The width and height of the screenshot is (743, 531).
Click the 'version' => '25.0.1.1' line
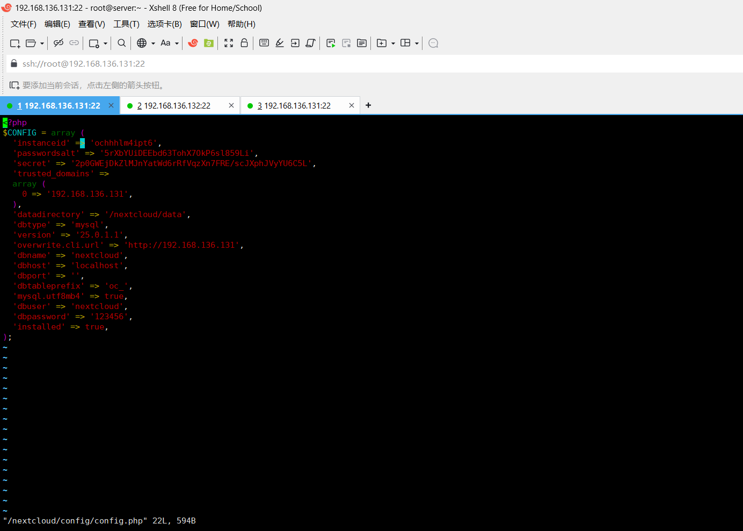(70, 235)
